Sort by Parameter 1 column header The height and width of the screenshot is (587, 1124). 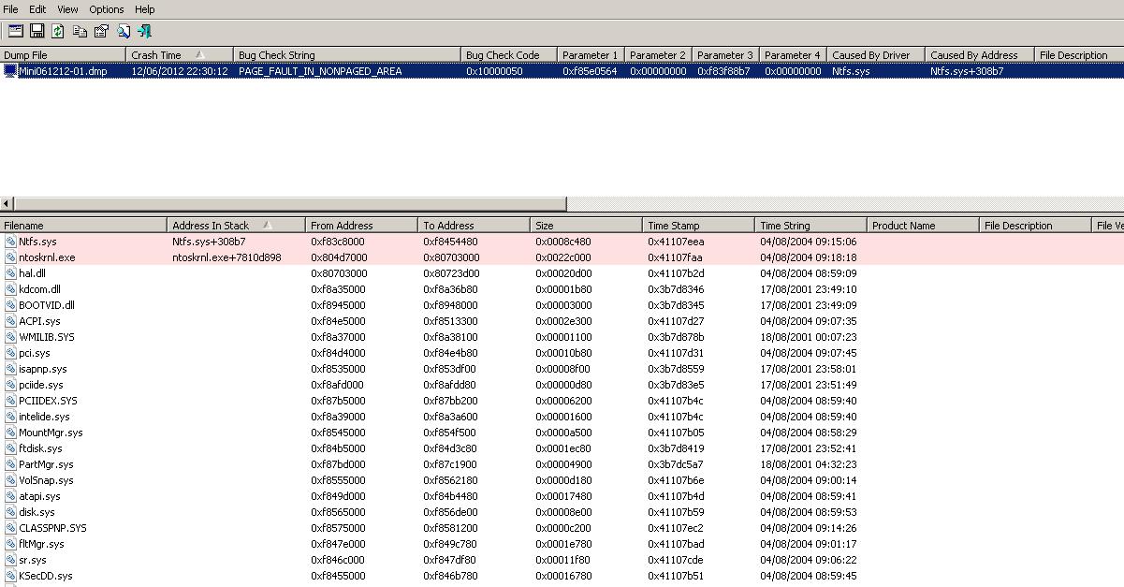tap(591, 55)
